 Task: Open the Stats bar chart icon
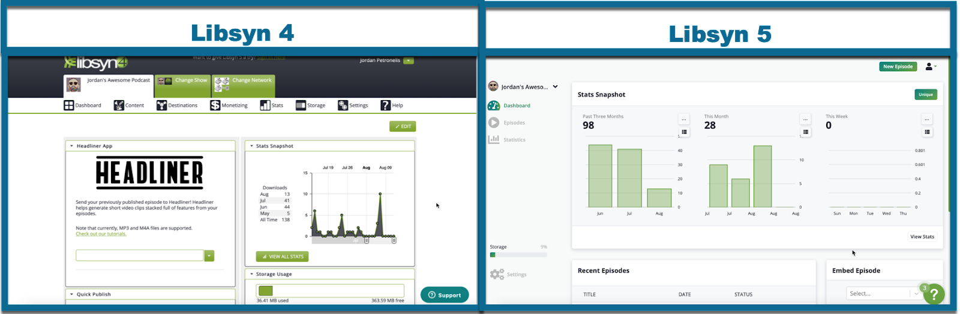point(265,105)
